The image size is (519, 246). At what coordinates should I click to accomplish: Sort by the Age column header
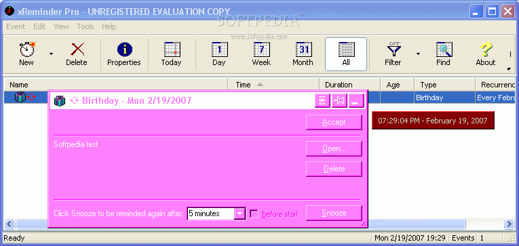click(x=397, y=85)
